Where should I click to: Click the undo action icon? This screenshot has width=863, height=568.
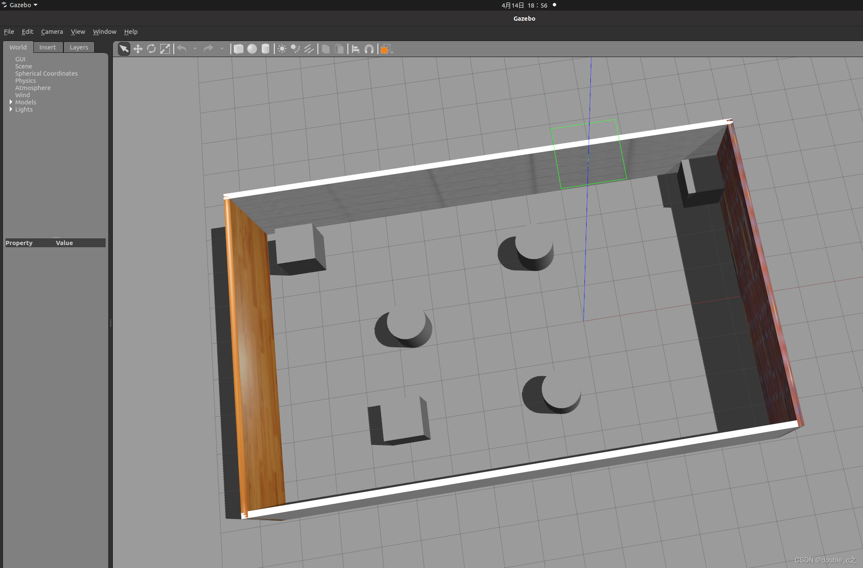coord(183,49)
